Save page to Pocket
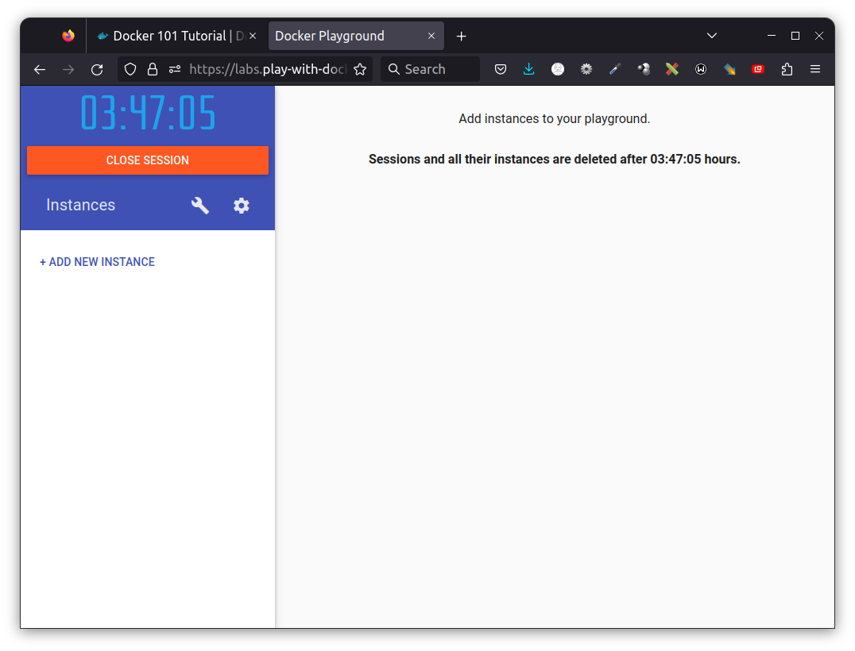 pos(501,69)
